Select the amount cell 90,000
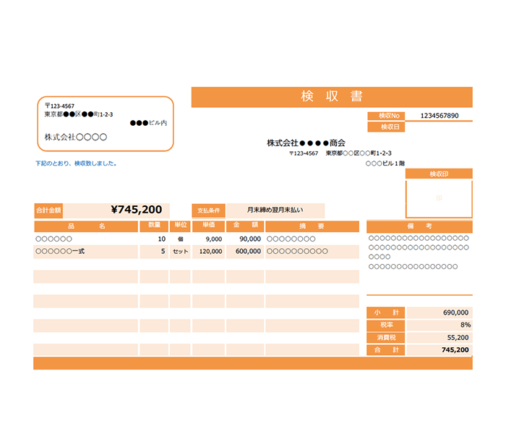Screen dimensions: 506x434 click(250, 239)
